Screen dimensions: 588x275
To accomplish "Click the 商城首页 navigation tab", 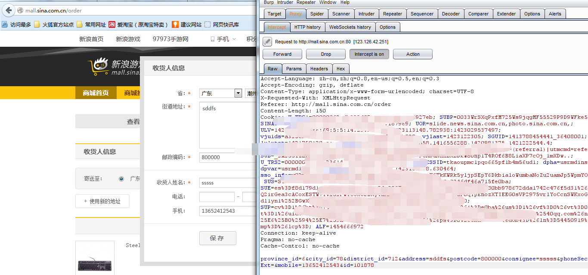I will tap(96, 93).
